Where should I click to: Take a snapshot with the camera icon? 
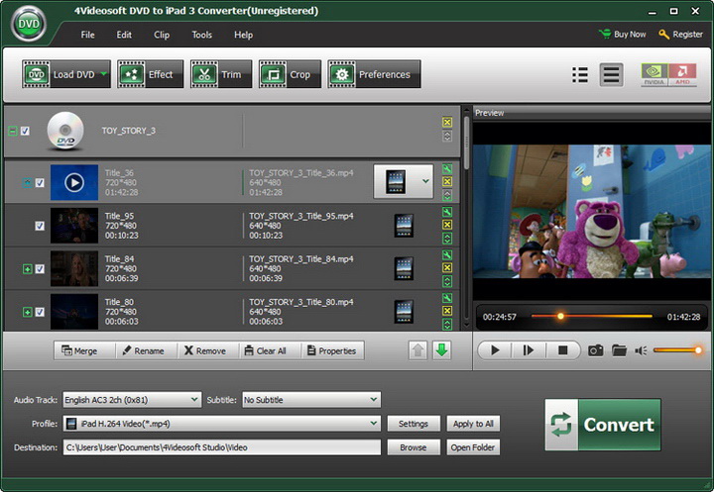595,350
